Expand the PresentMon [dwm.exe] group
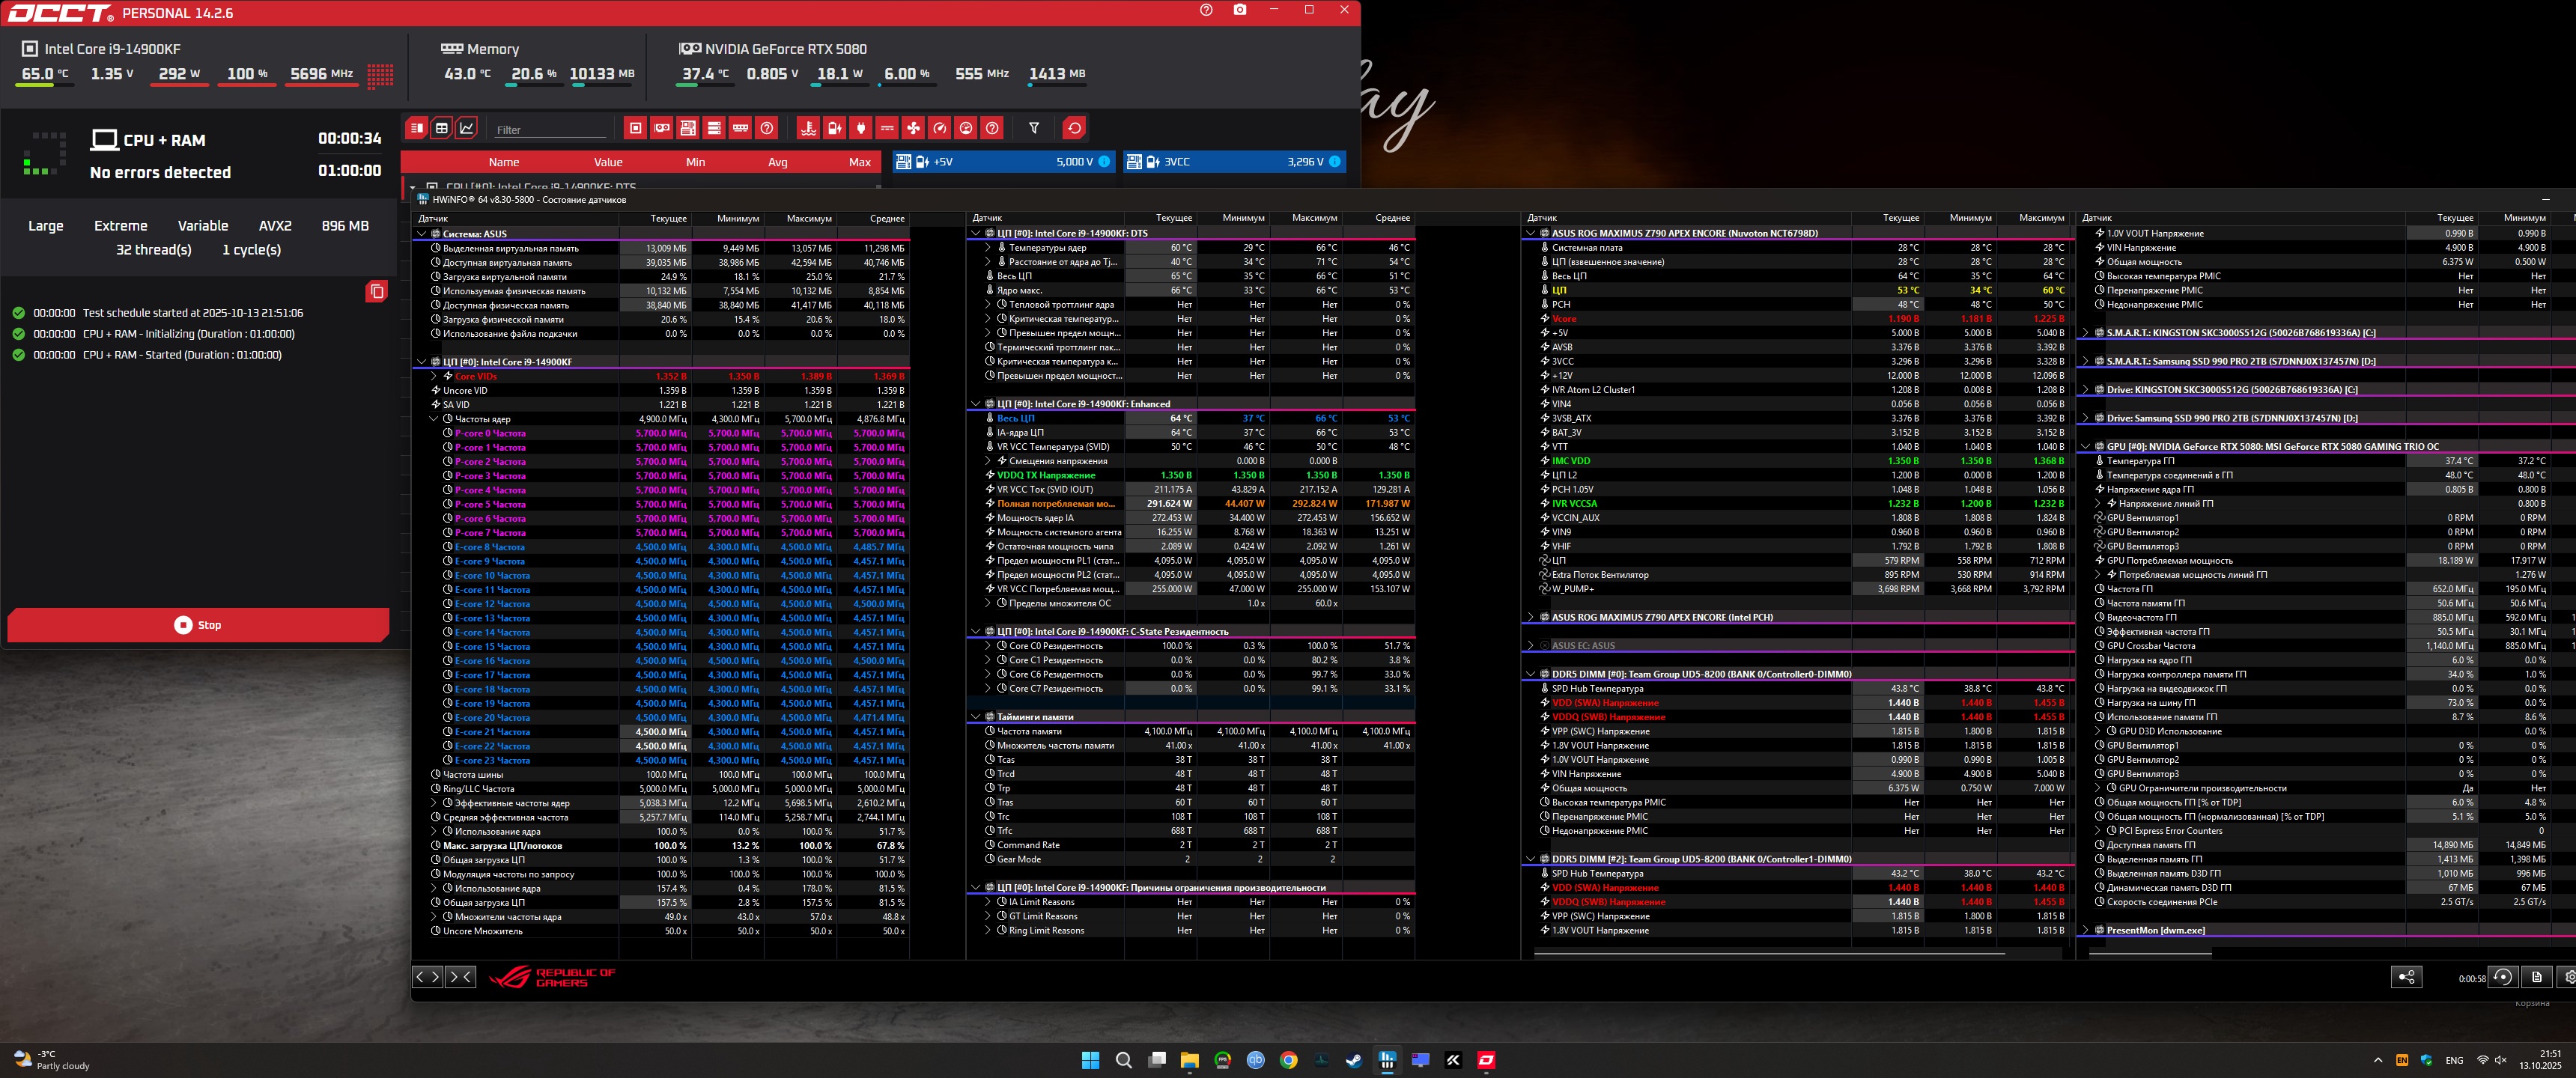Viewport: 2576px width, 1078px height. point(2085,930)
